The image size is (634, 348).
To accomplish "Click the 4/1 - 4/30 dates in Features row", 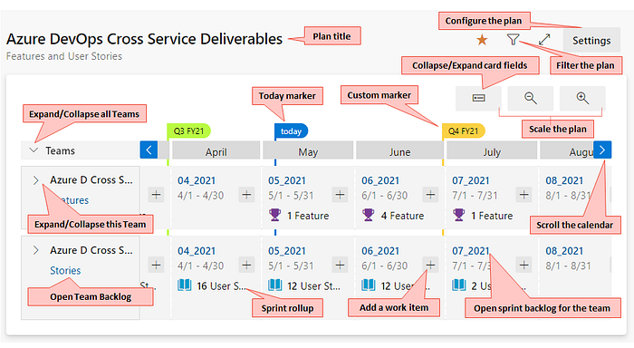I will (200, 196).
